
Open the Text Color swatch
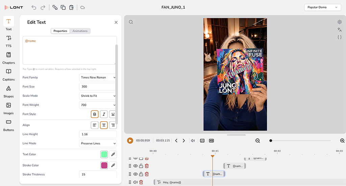pos(104,154)
